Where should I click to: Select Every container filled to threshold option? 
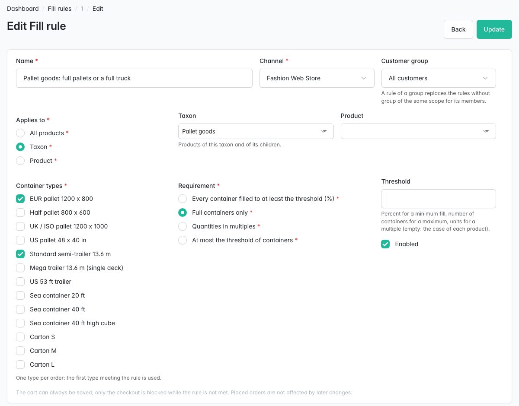coord(183,199)
